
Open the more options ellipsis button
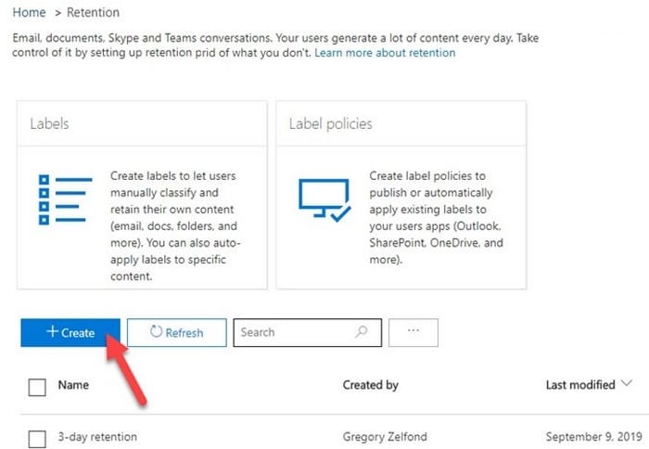coord(414,332)
